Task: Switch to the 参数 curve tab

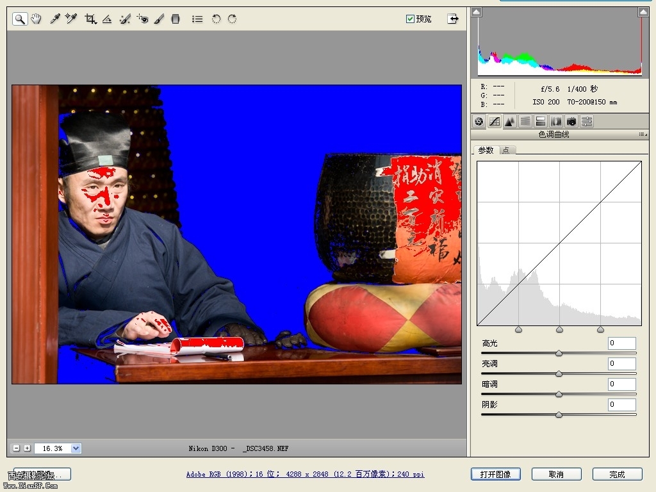Action: coord(486,150)
